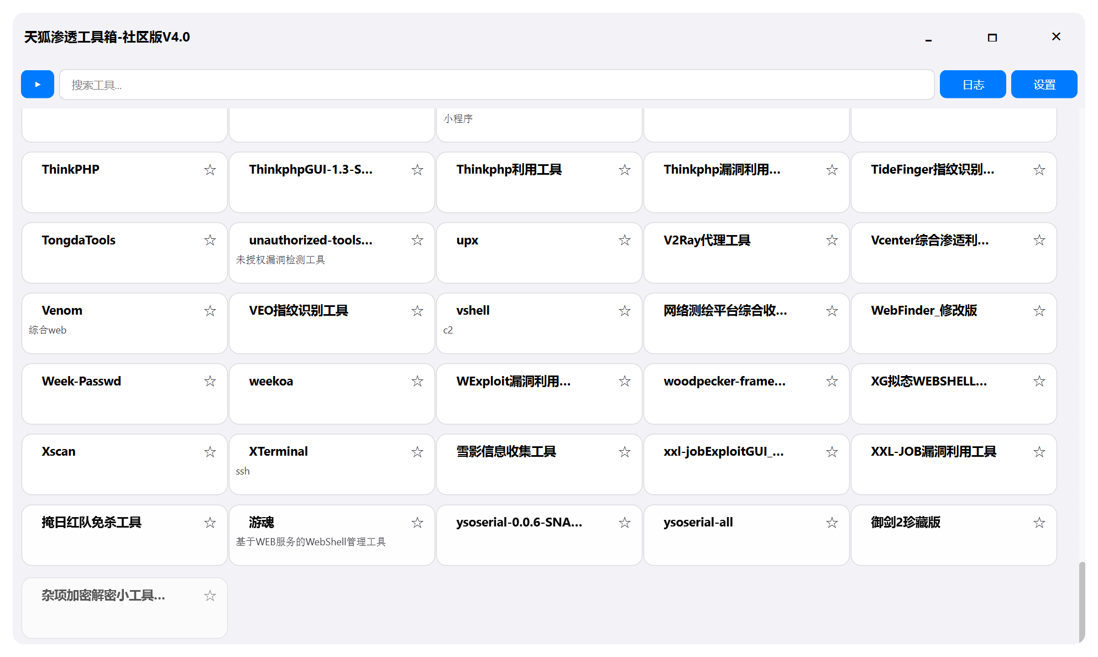Click the ssh tag under XTerminal
Image resolution: width=1098 pixels, height=657 pixels.
click(x=243, y=471)
